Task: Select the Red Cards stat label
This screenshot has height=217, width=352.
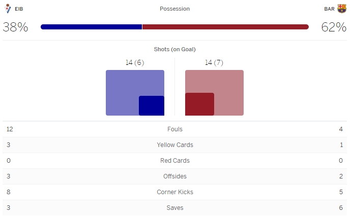Action: pyautogui.click(x=174, y=161)
